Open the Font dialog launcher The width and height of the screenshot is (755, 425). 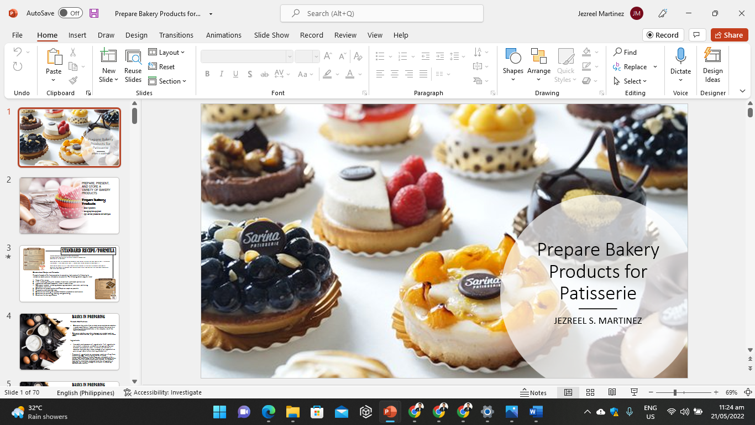point(365,93)
